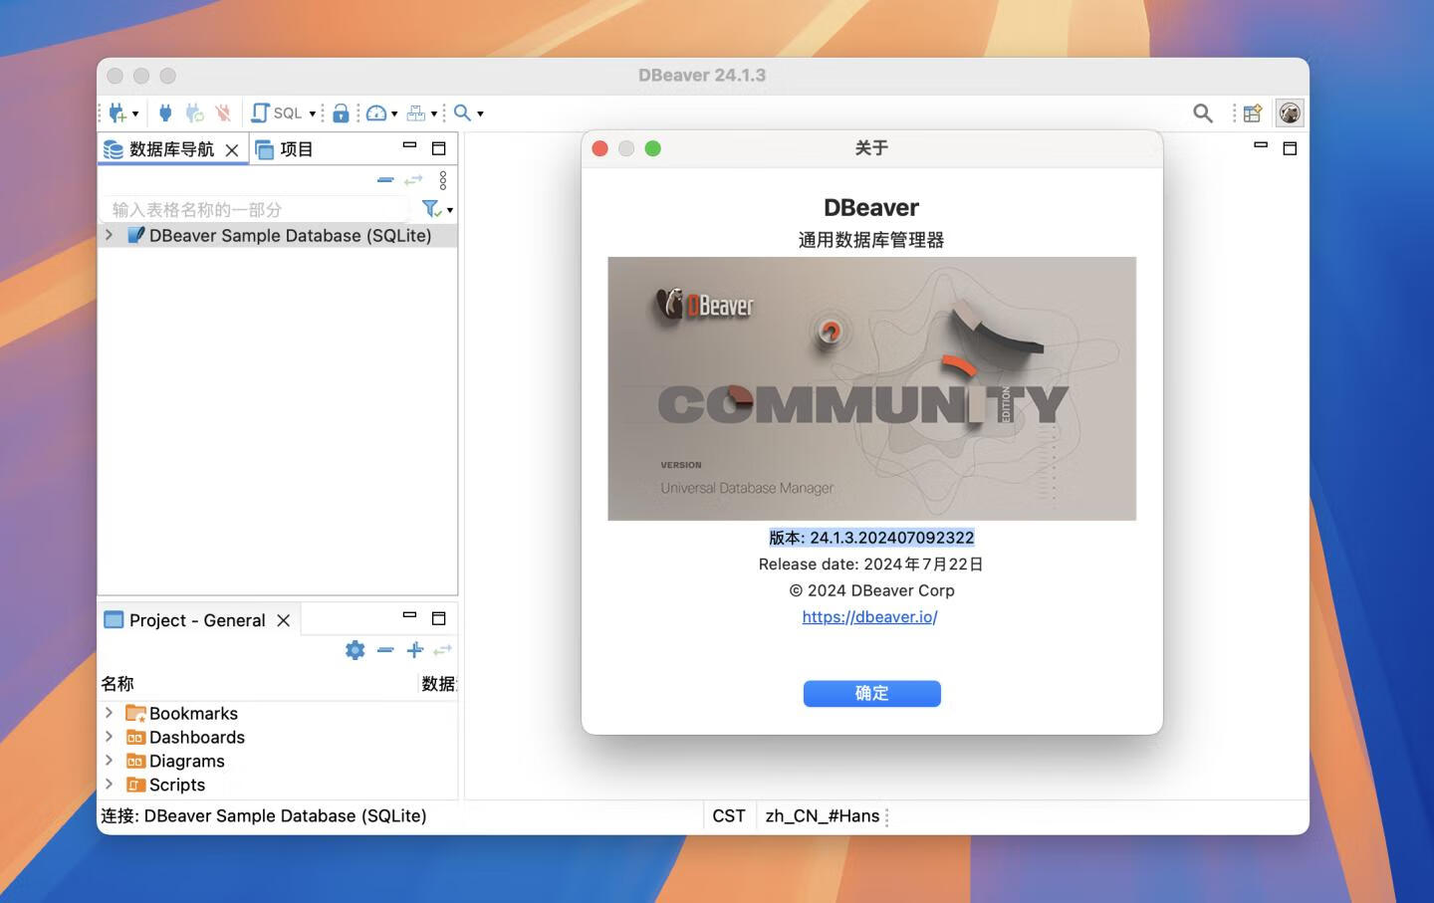Image resolution: width=1434 pixels, height=903 pixels.
Task: Click the project settings gear icon
Action: pyautogui.click(x=355, y=650)
